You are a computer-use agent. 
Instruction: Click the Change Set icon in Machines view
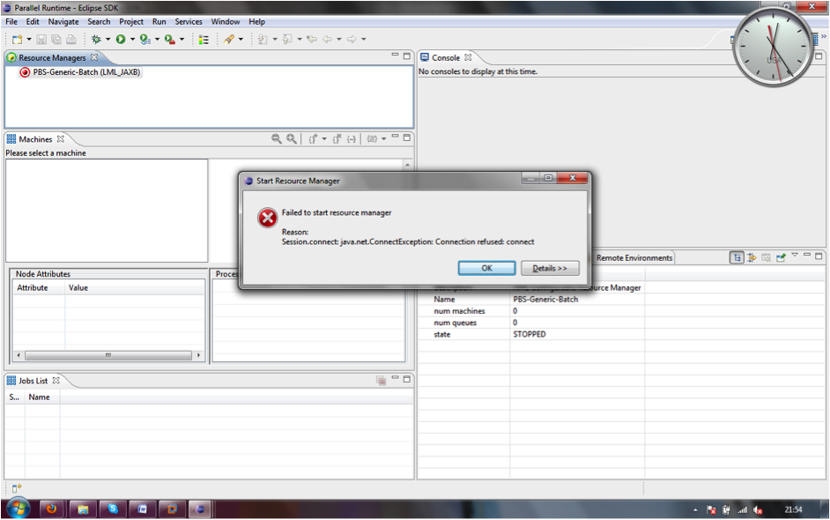coord(373,138)
